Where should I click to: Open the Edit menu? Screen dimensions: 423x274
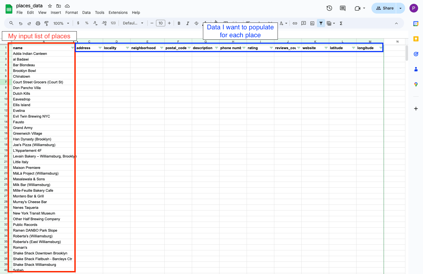point(30,12)
